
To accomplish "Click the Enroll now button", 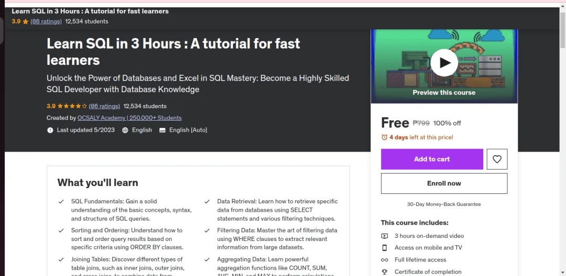I will [444, 183].
